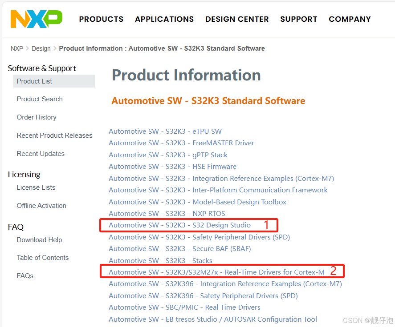Open Offline Activation link

pos(41,206)
